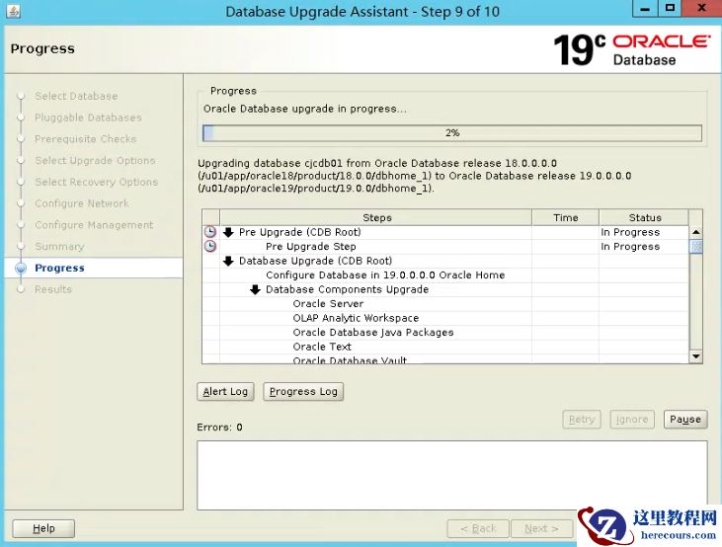The height and width of the screenshot is (547, 722).
Task: Select the Configure Network step
Action: click(82, 203)
